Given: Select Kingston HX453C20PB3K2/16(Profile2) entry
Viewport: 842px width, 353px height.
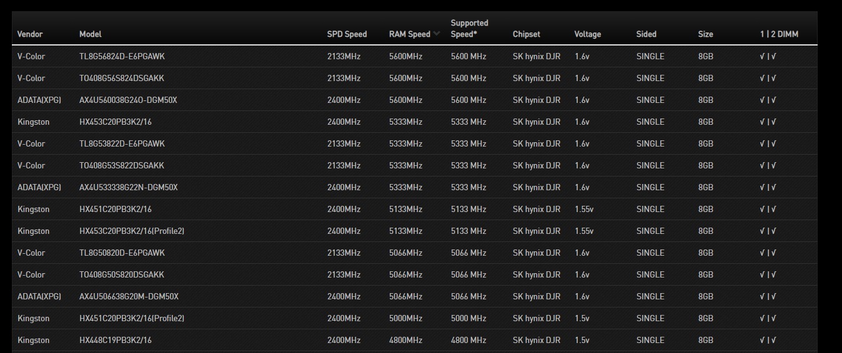Looking at the screenshot, I should tap(131, 231).
